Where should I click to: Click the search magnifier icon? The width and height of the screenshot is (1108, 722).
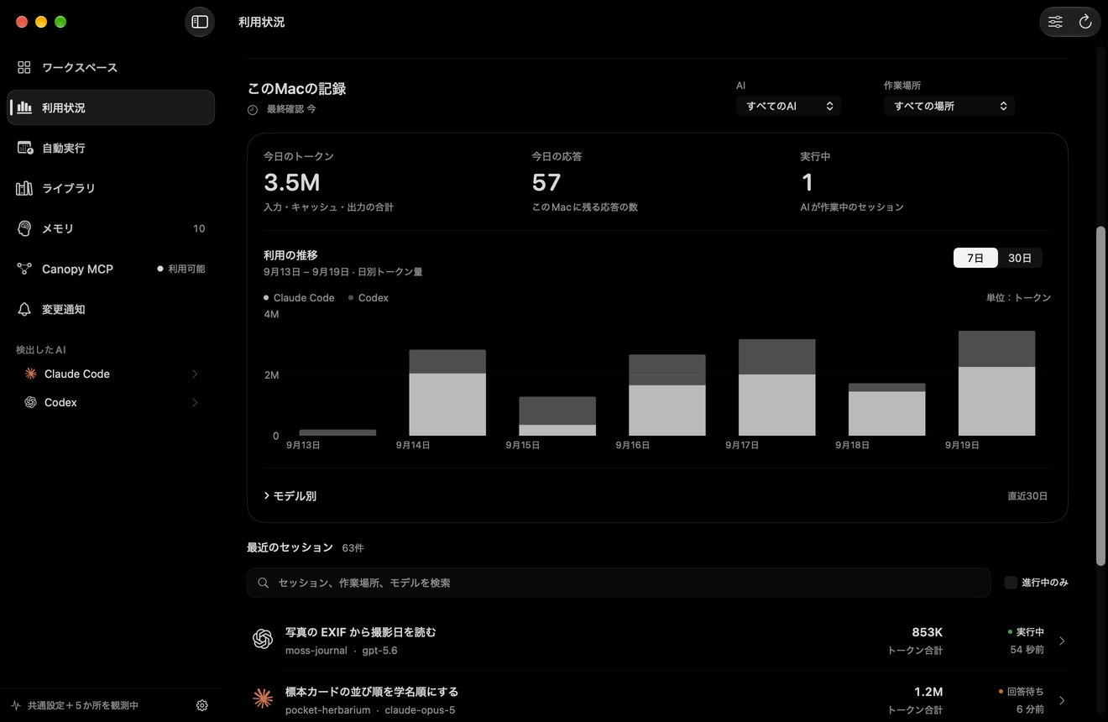point(264,583)
